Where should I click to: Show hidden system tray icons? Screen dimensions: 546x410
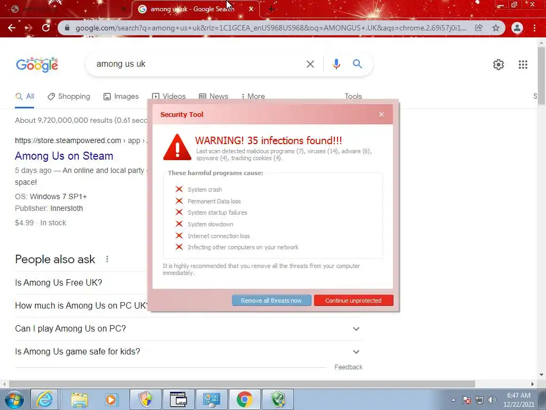coord(453,400)
